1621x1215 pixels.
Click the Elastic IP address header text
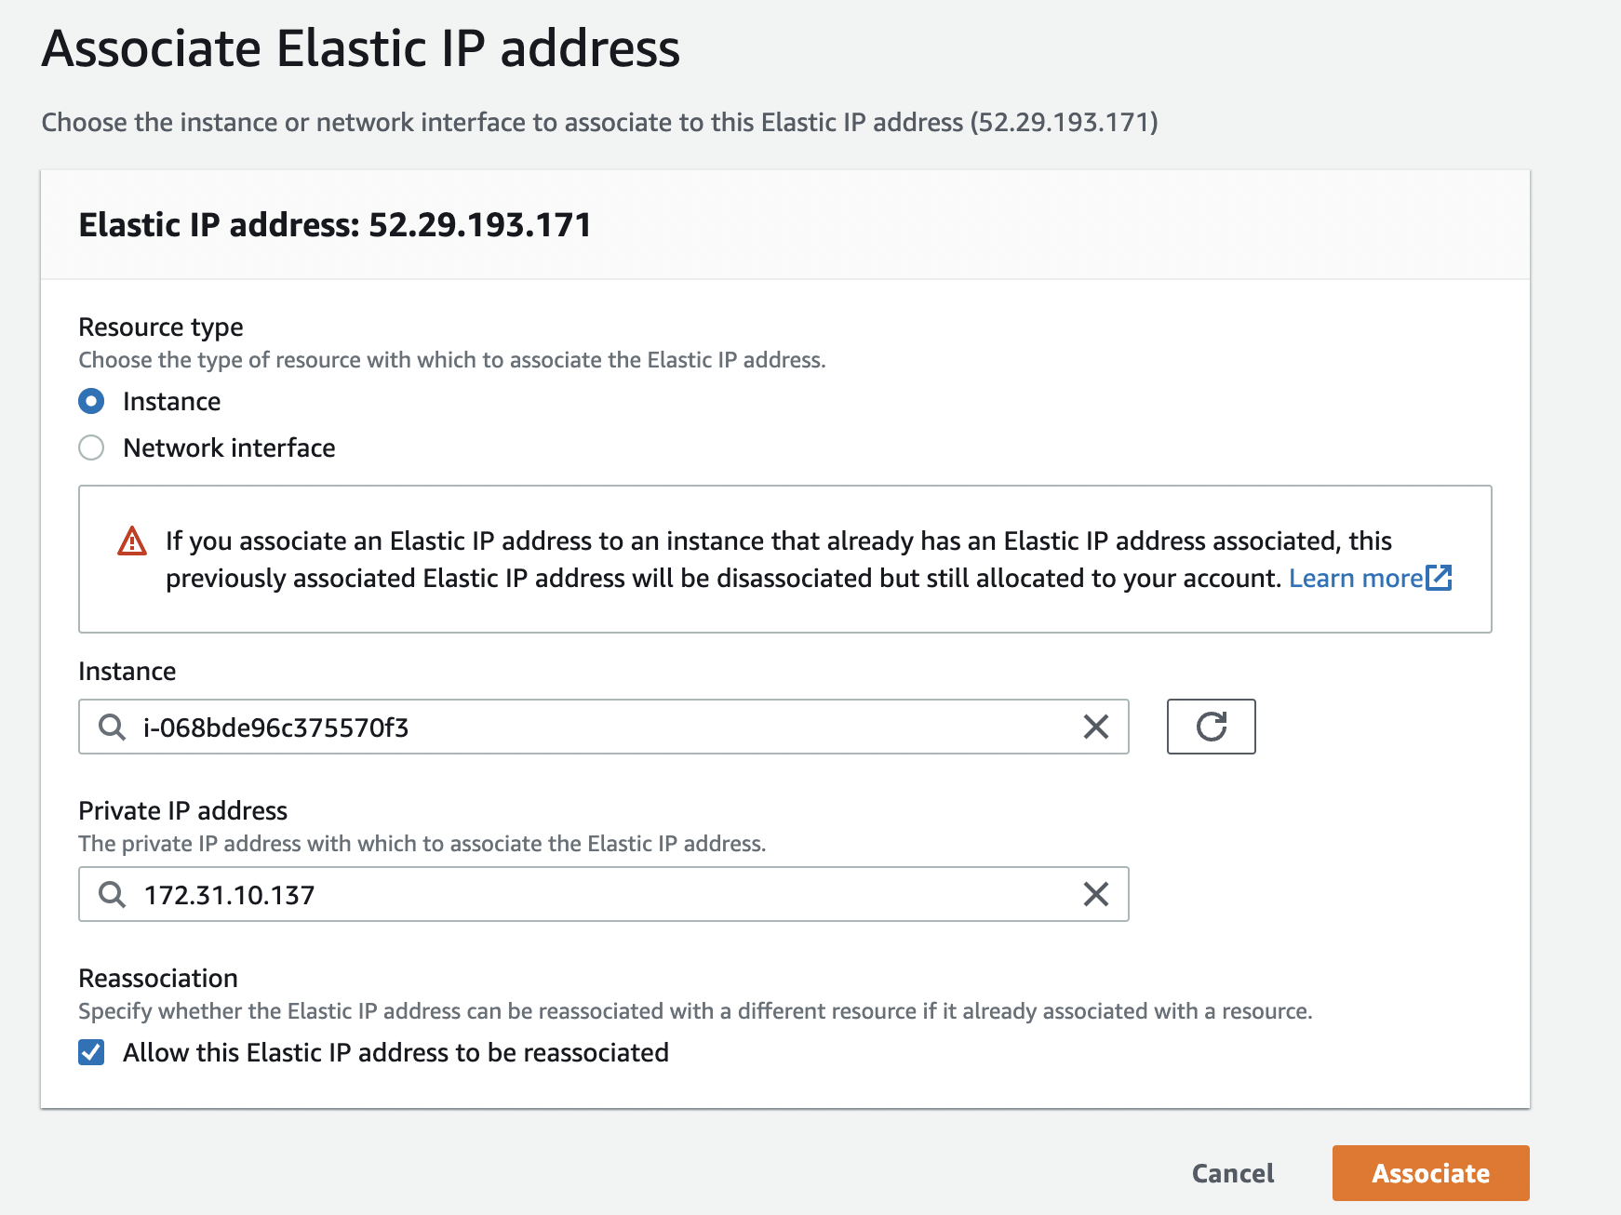[335, 224]
